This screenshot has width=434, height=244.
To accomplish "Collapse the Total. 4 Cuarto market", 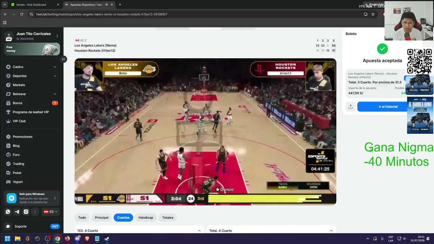I will pyautogui.click(x=331, y=231).
